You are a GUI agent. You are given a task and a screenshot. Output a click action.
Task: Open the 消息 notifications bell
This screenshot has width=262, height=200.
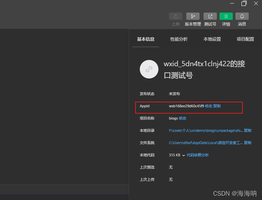242,16
